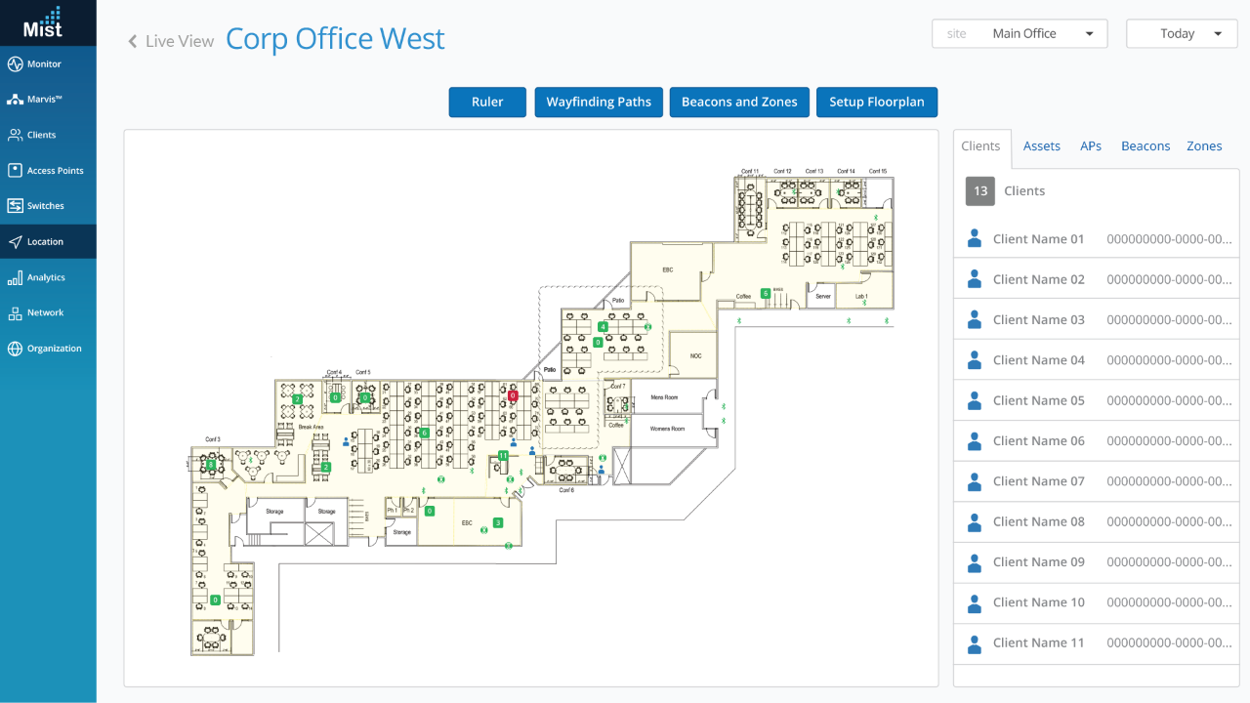Switch to the Beacons tab
Screen dimensions: 1250x703
(1145, 146)
